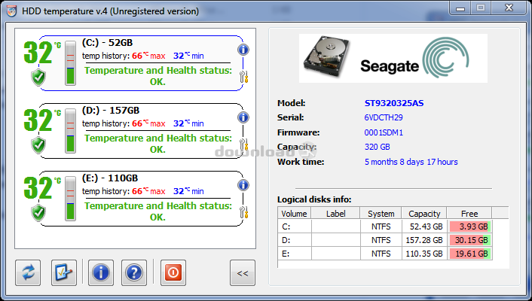
Task: Click the C: drive 66 max temp history
Action: (148, 56)
